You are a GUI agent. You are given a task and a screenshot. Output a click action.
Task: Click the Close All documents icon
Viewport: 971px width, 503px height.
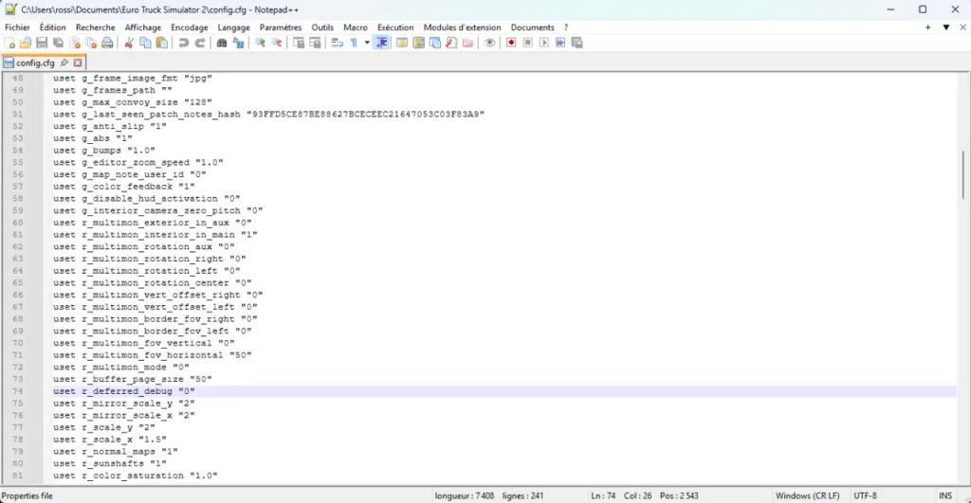coord(91,43)
